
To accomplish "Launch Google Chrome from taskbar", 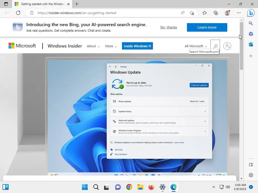I will tap(129, 187).
